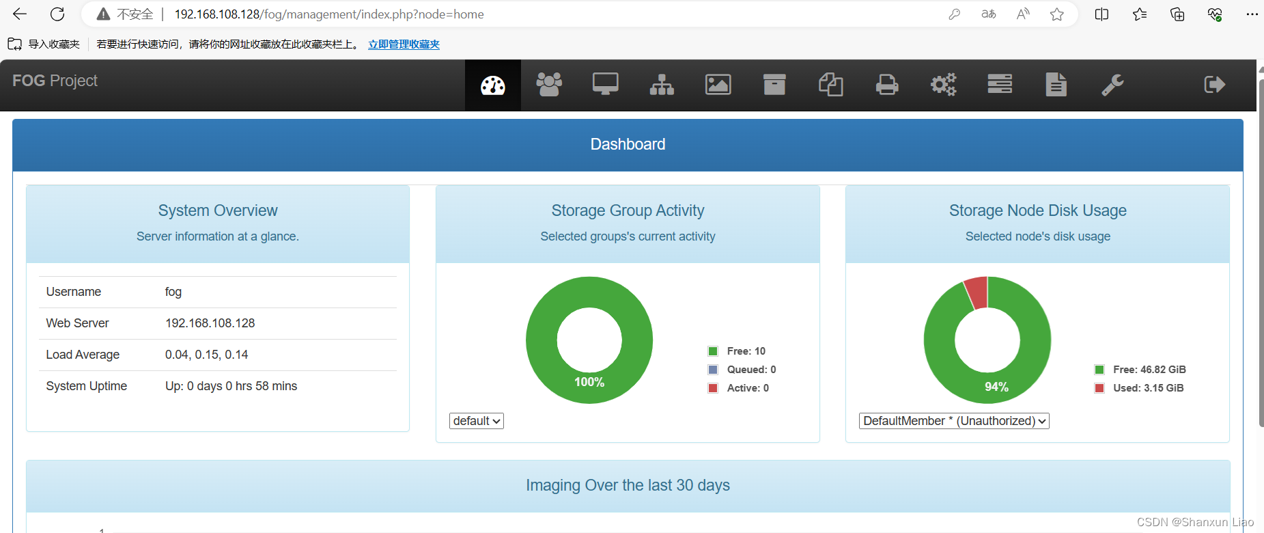Toggle the split screen icon

(1101, 14)
